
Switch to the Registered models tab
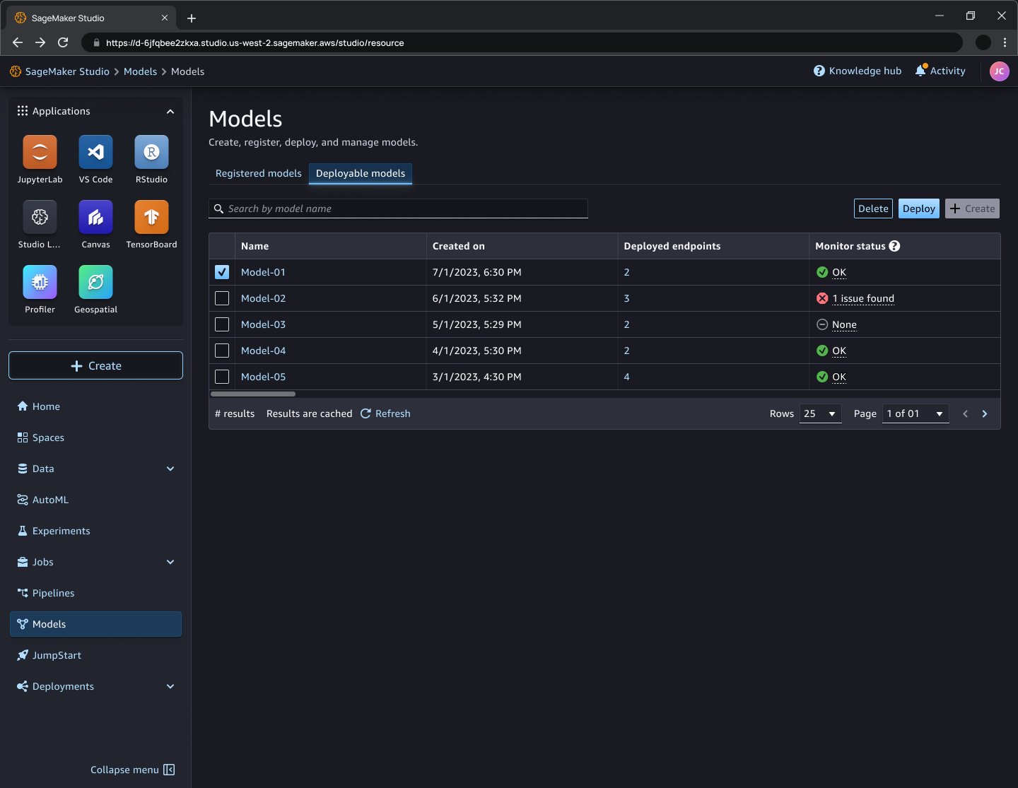tap(258, 173)
